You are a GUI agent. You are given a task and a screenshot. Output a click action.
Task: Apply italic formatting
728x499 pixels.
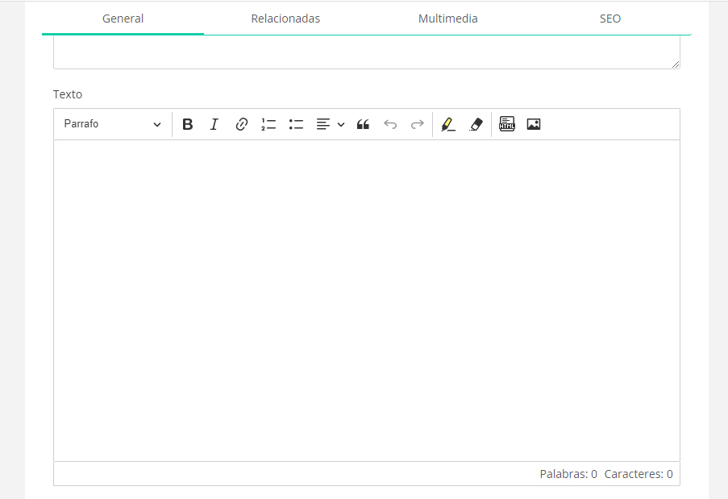coord(214,124)
